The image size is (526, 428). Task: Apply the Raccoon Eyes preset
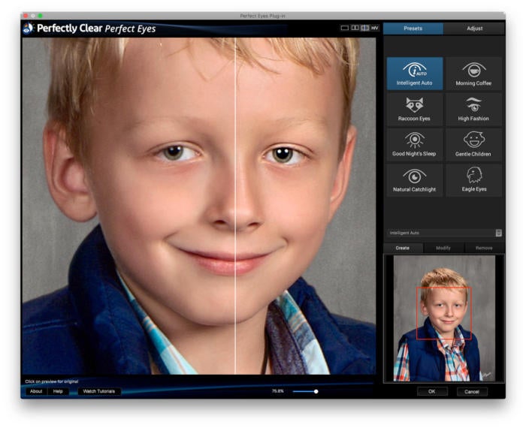pos(415,110)
